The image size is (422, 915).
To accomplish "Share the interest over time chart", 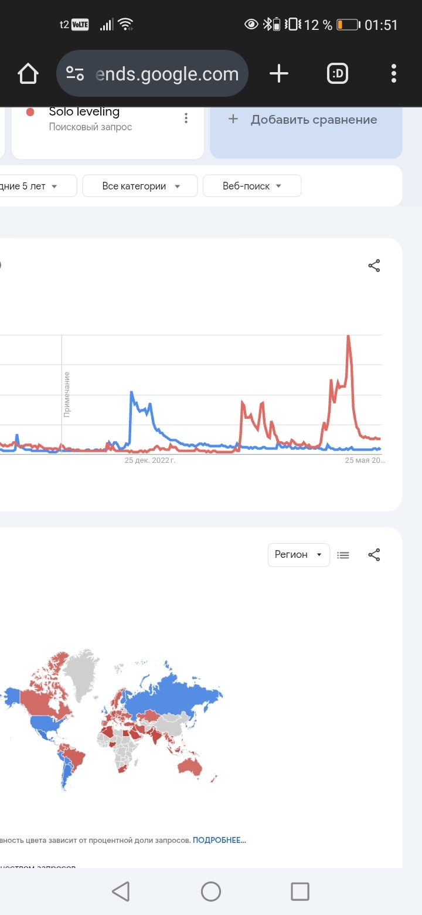I will click(x=374, y=266).
